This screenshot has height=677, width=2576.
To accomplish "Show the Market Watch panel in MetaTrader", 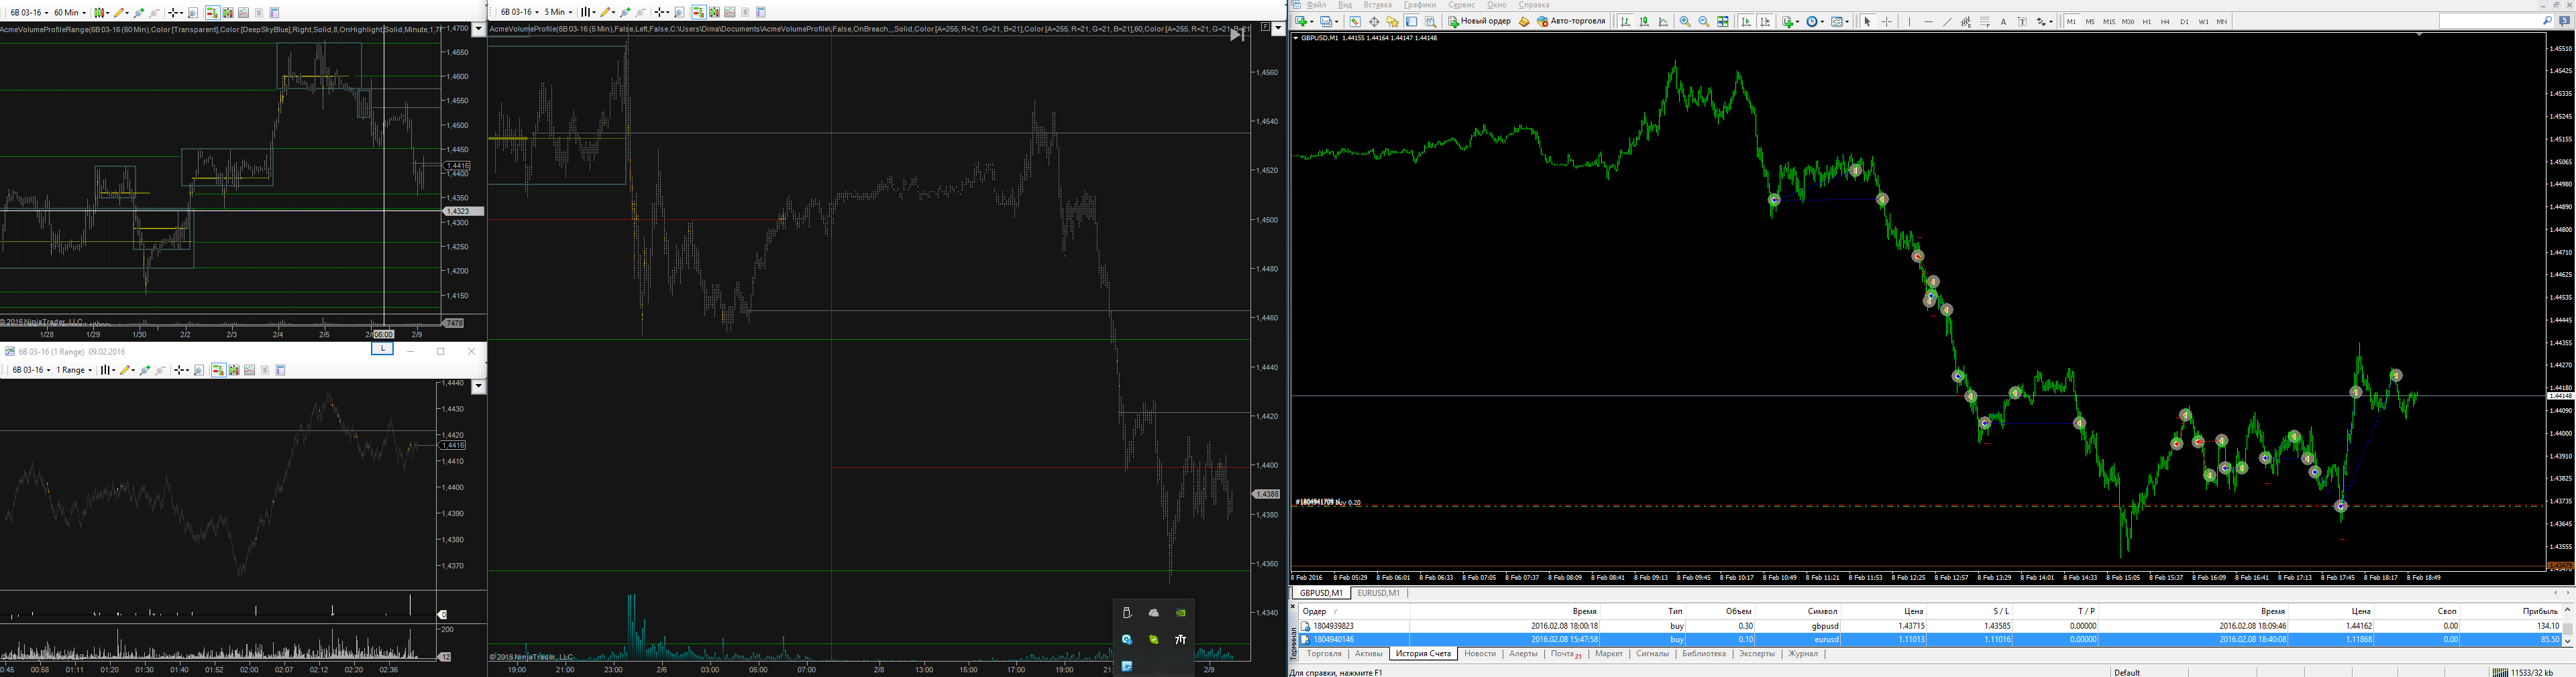I will [x=1355, y=21].
